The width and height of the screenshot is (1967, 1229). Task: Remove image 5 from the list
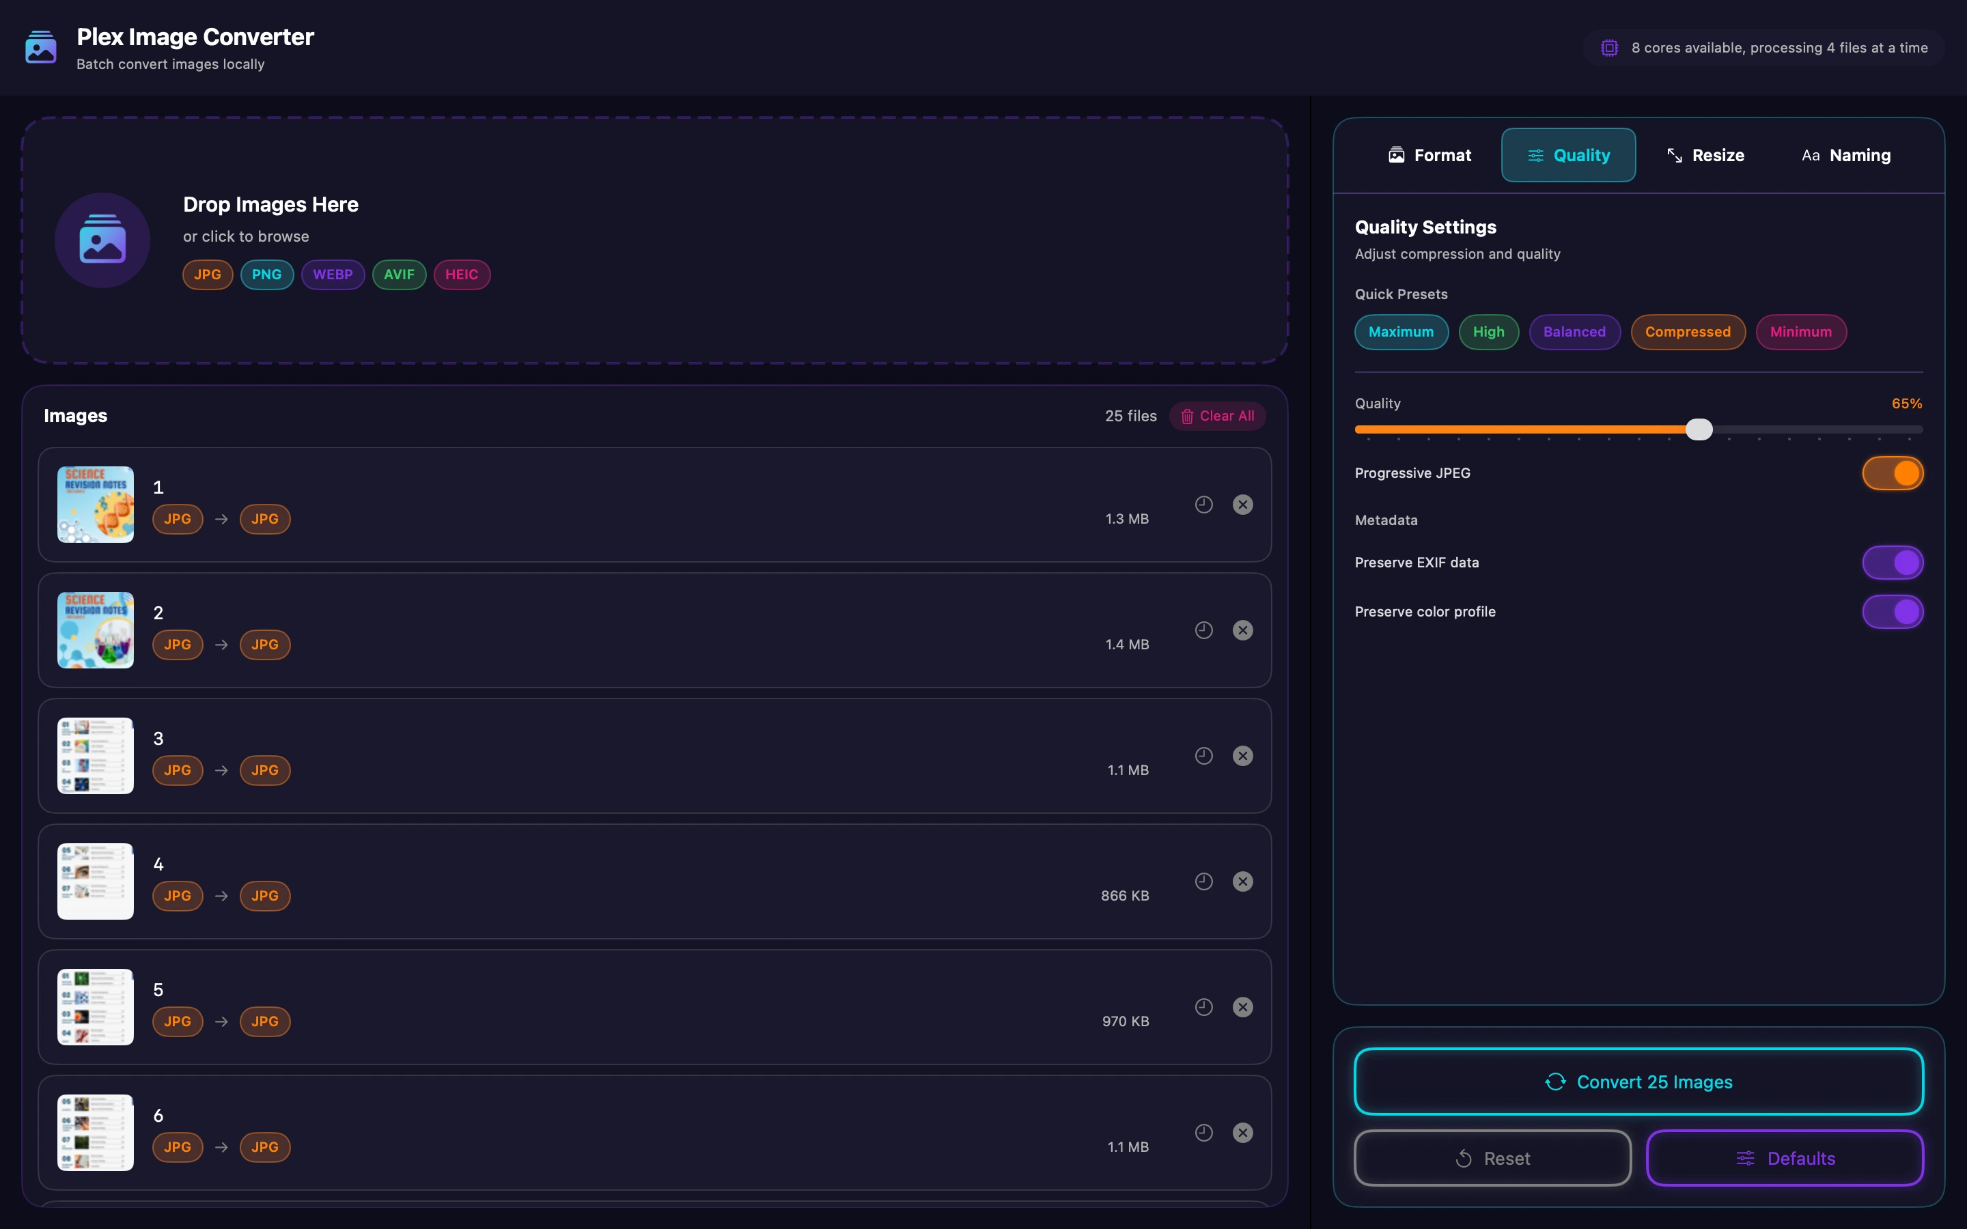(x=1243, y=1007)
